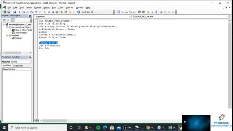Screen dimensions: 233x131
Task: Comment the selected block using Comment Block icon
Action: click(152, 12)
